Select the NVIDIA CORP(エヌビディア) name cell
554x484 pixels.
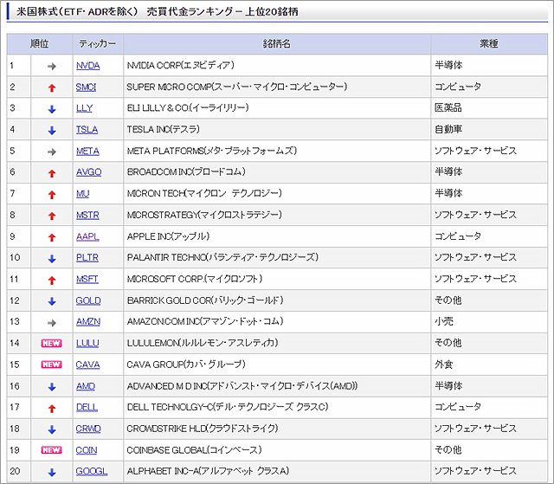tap(277, 65)
